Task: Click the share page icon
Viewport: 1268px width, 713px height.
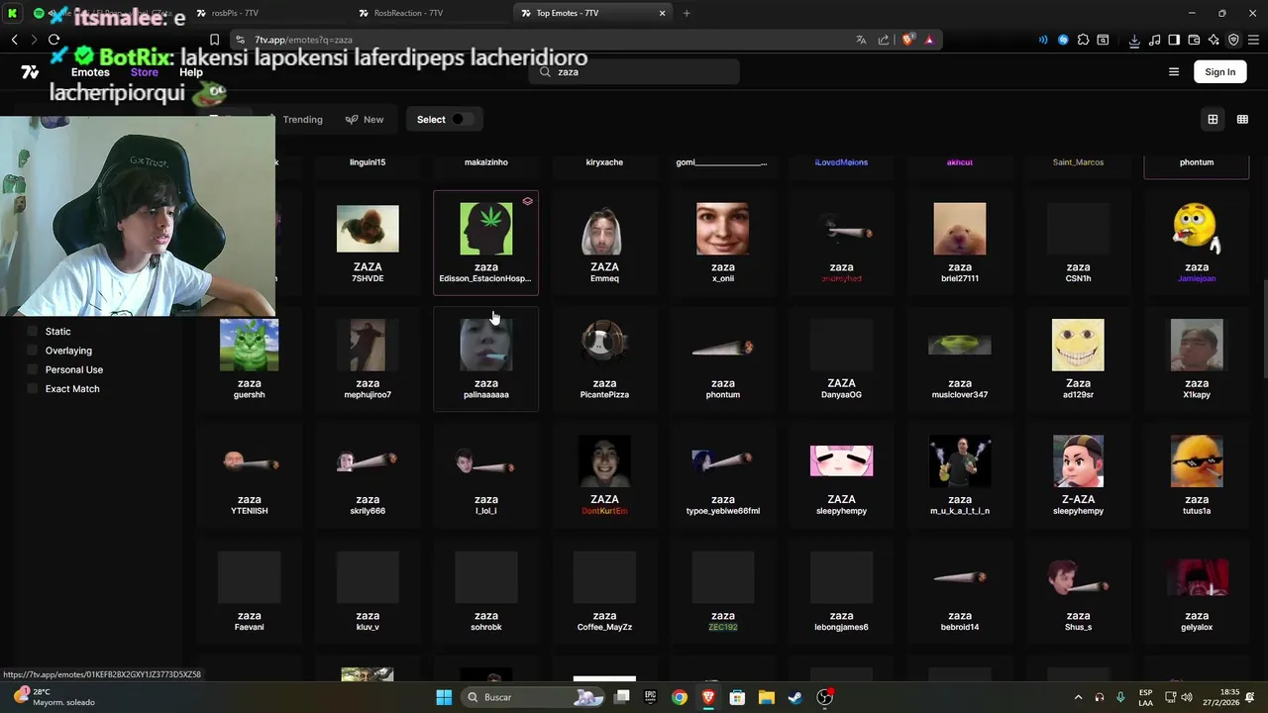Action: 884,40
